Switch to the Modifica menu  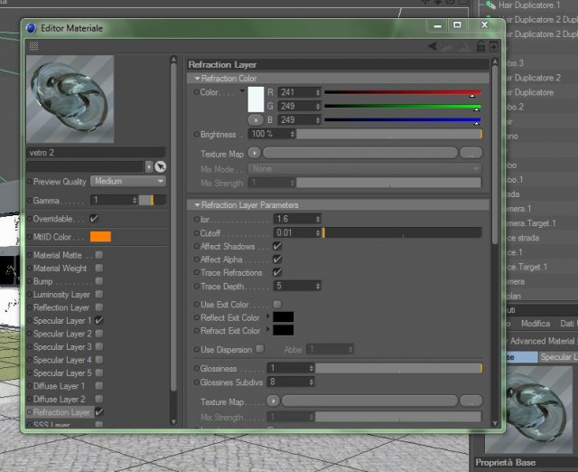coord(536,324)
